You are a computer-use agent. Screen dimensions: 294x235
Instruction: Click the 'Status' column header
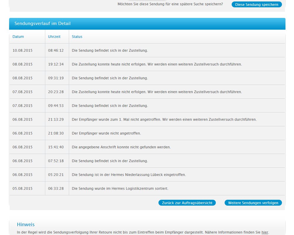click(x=77, y=37)
